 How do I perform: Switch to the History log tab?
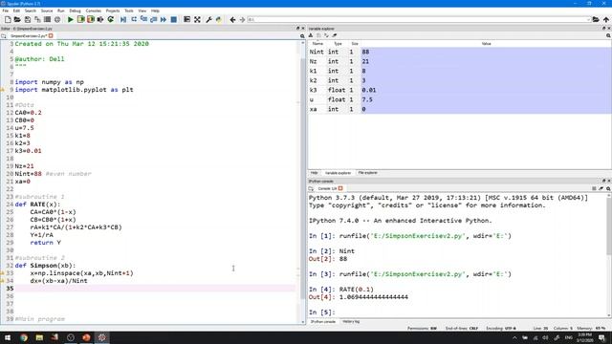click(351, 322)
